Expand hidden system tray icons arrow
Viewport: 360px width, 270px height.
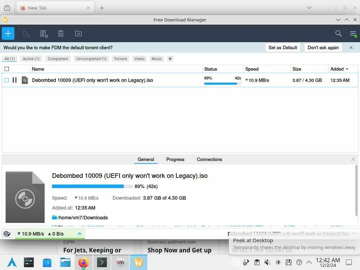[x=309, y=262]
